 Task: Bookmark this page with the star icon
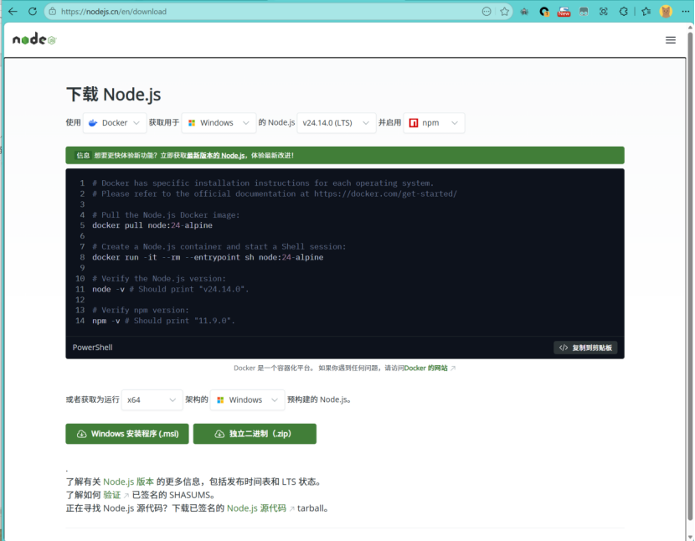coord(504,12)
